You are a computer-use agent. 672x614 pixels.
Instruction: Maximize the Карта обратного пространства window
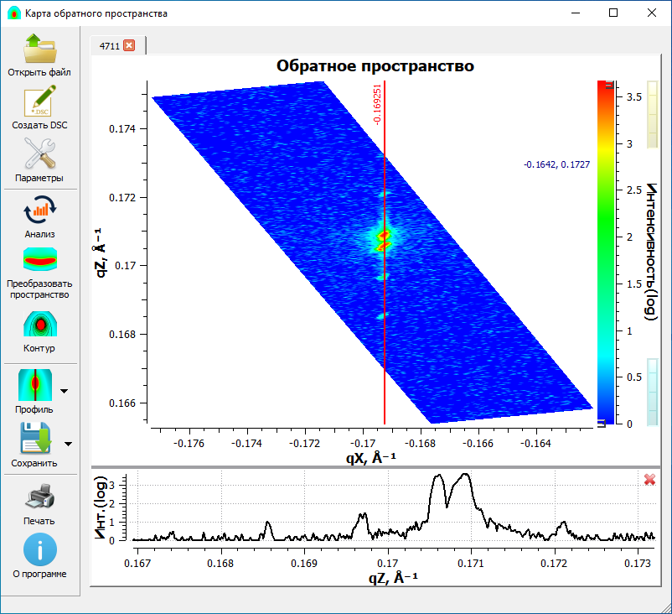coord(613,13)
